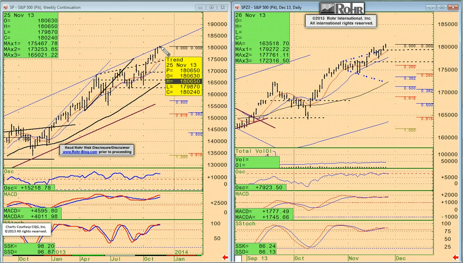Click the SPZ3 daily chart window icon
The height and width of the screenshot is (263, 463).
click(237, 7)
